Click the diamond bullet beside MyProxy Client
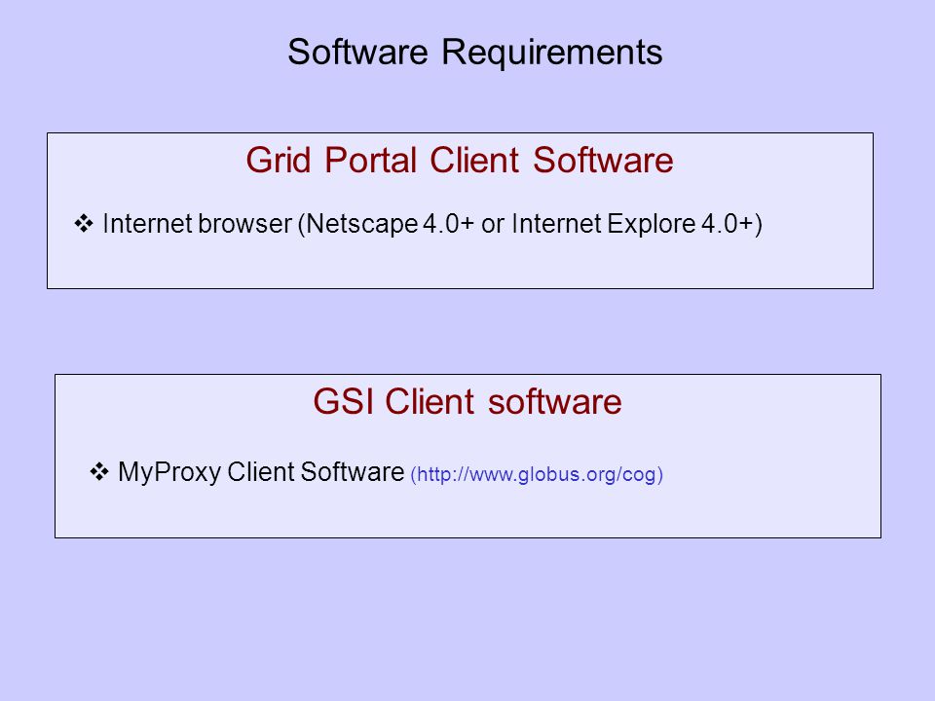The width and height of the screenshot is (935, 701). point(99,472)
